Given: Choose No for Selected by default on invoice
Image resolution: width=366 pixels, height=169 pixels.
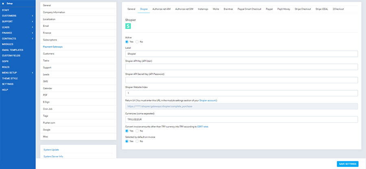Looking at the screenshot, I should [x=137, y=141].
